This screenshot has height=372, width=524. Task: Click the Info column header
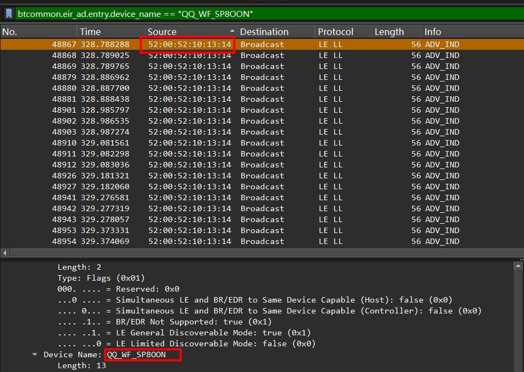coord(471,32)
